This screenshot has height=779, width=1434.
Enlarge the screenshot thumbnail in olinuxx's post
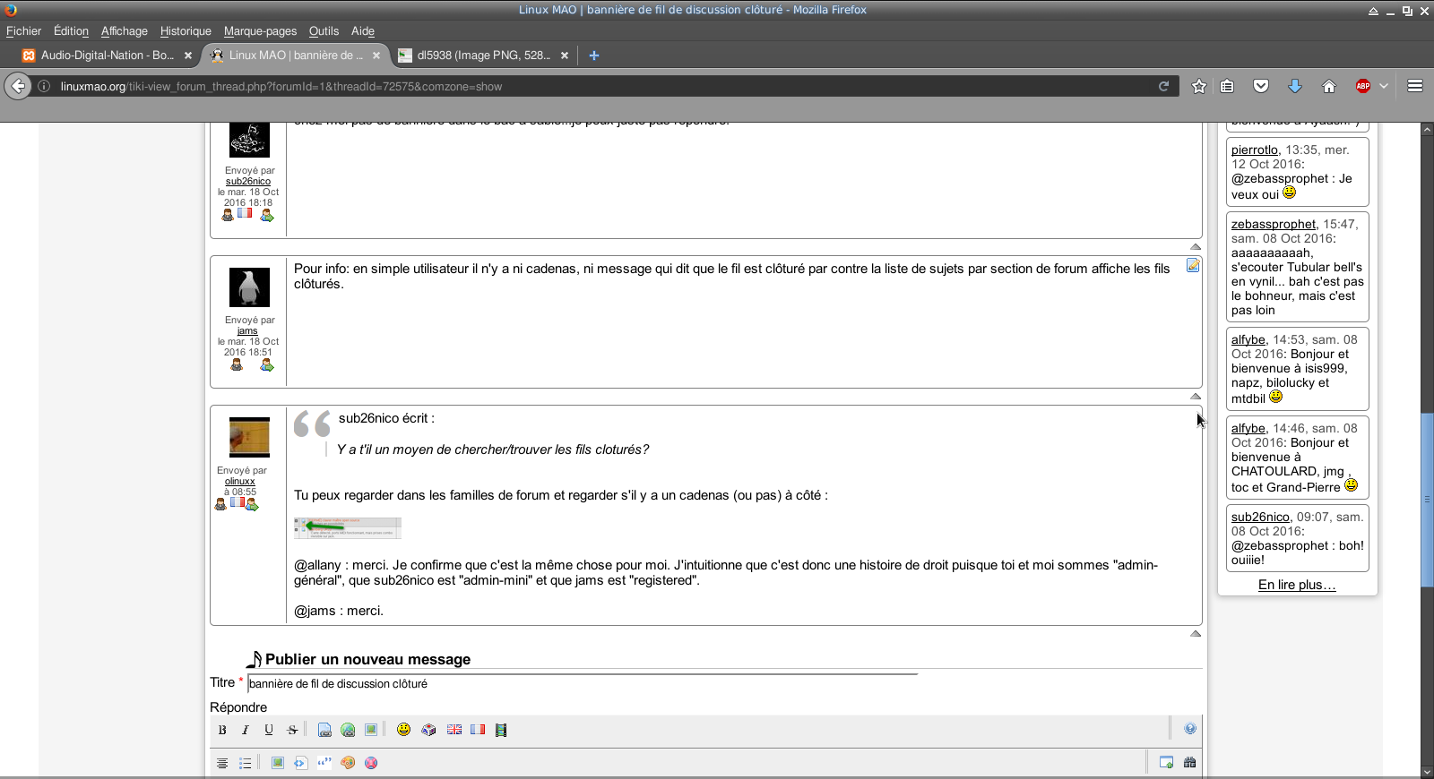pyautogui.click(x=348, y=527)
